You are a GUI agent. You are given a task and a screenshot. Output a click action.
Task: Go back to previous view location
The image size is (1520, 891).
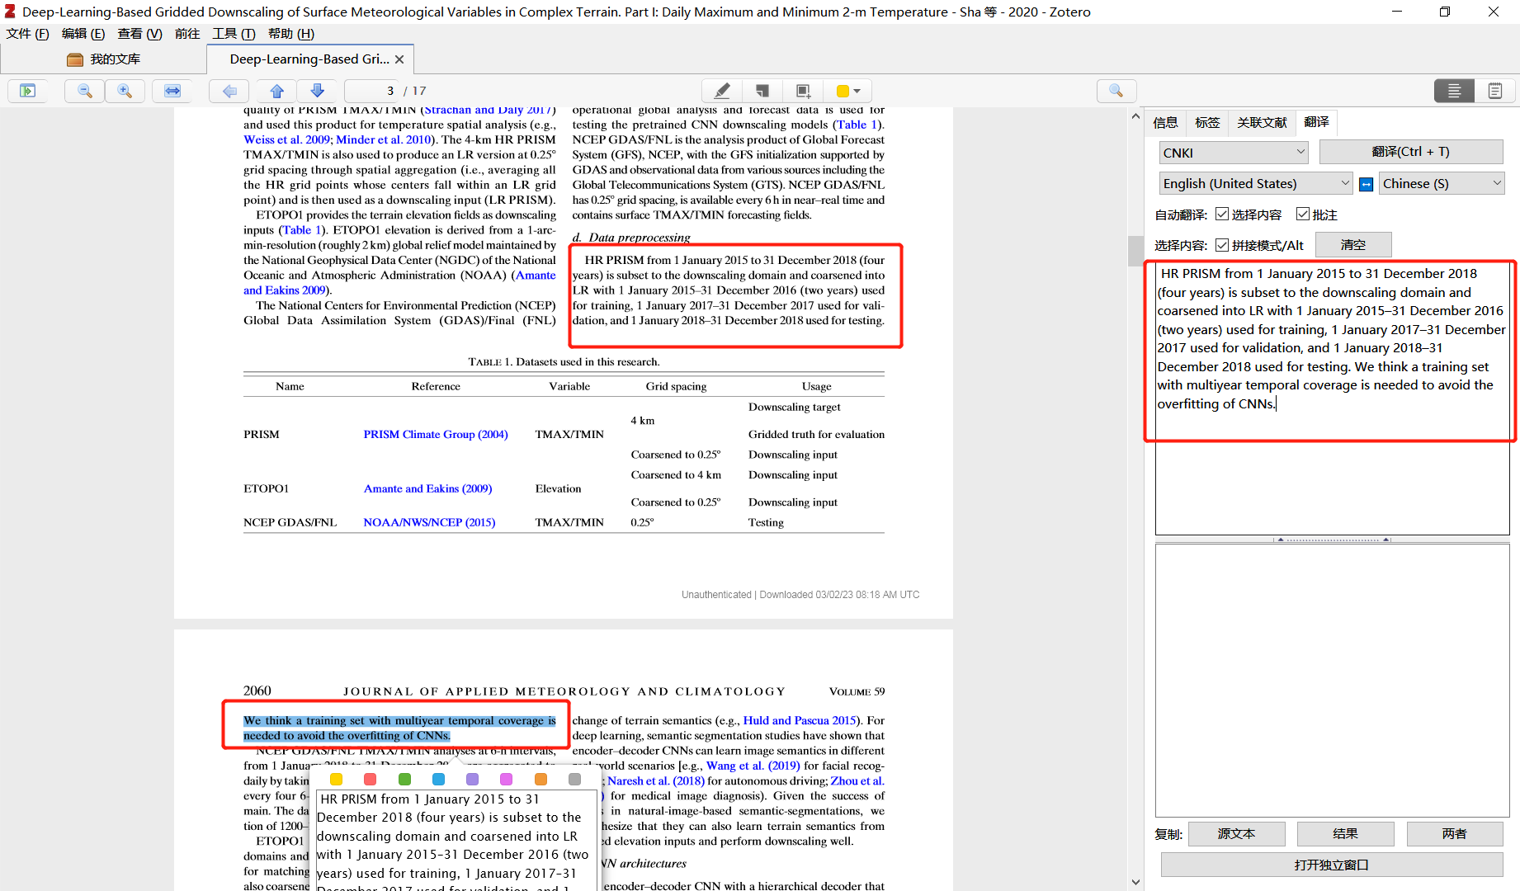click(x=229, y=91)
